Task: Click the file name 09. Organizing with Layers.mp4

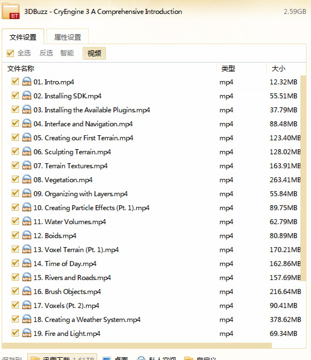Action: click(x=80, y=194)
